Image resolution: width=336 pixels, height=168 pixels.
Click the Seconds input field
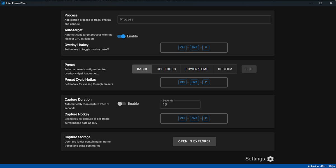click(x=180, y=104)
